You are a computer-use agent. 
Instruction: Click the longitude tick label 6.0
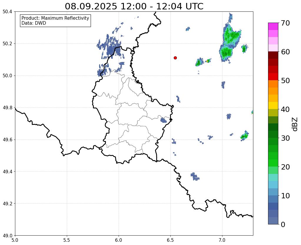click(x=119, y=240)
